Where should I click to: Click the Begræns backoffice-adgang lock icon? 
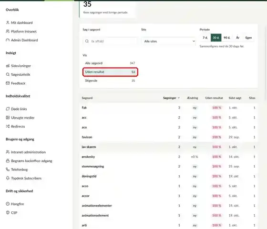point(8,160)
